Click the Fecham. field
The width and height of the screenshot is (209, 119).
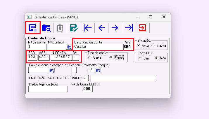coord(74,70)
